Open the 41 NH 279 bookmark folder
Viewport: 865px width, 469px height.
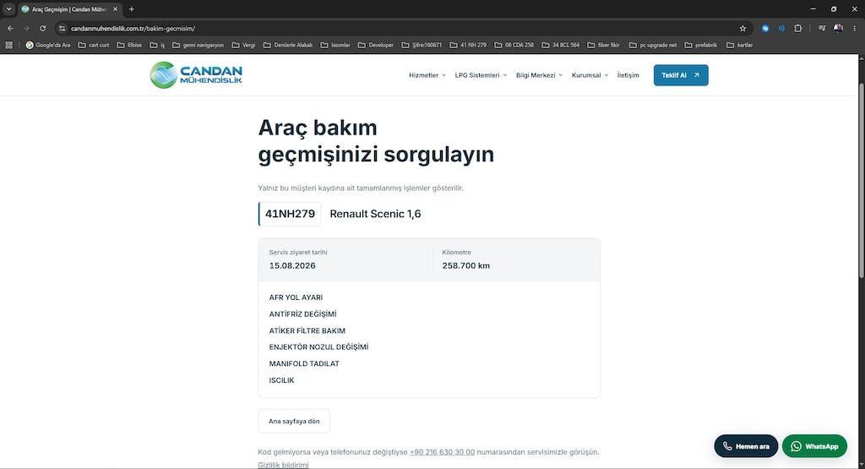(468, 46)
